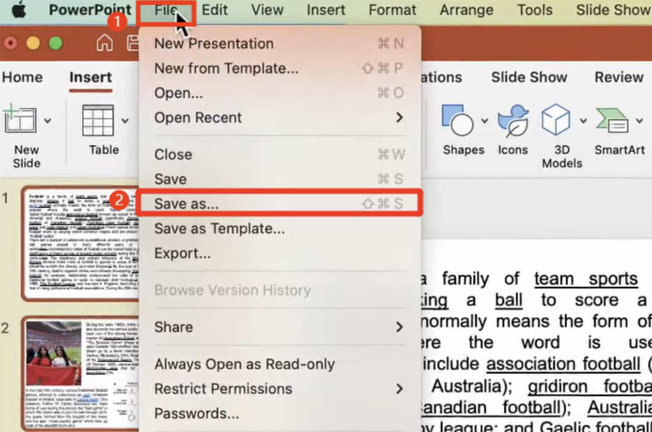
Task: Select slide 1 thumbnail
Action: point(80,243)
